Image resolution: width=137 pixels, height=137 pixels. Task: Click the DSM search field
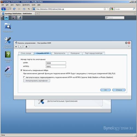pos(115,18)
